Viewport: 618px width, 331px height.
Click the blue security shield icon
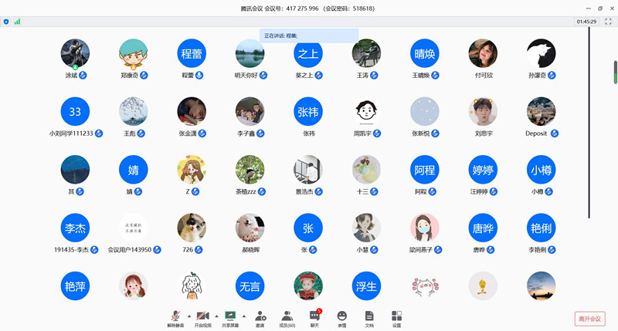click(7, 22)
